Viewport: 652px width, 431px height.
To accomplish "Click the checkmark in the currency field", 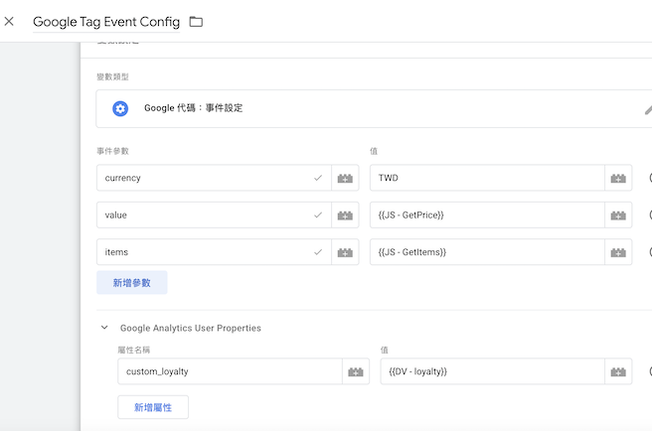I will pos(318,178).
